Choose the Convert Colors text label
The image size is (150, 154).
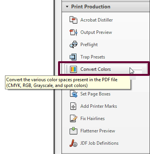(x=95, y=69)
